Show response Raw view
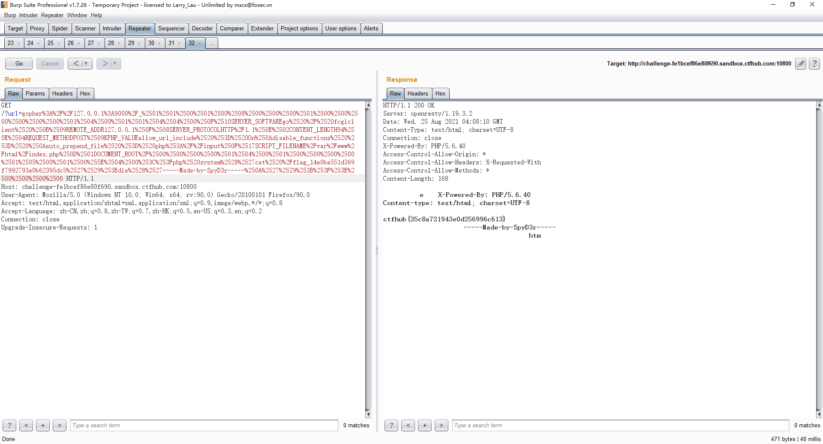Viewport: 823px width, 444px height. click(395, 93)
